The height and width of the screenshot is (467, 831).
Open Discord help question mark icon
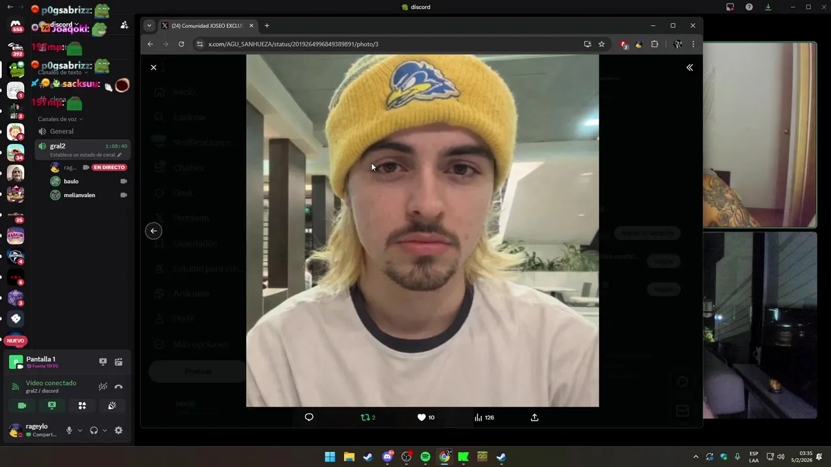point(749,7)
